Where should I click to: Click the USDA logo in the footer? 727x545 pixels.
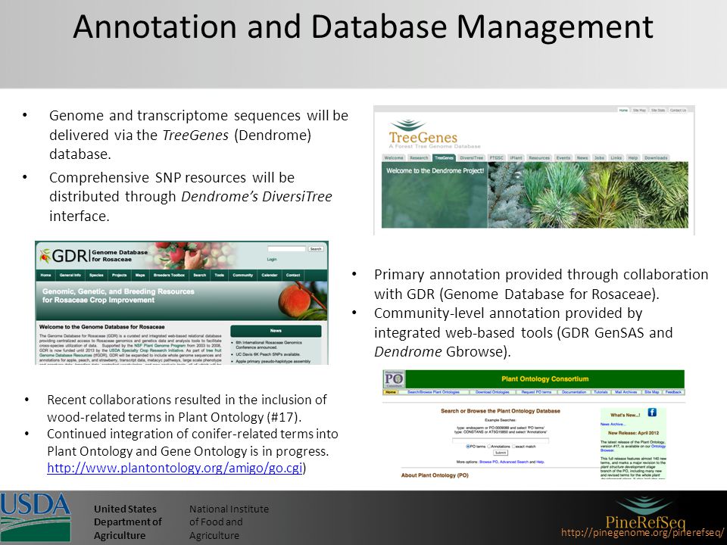click(x=36, y=517)
